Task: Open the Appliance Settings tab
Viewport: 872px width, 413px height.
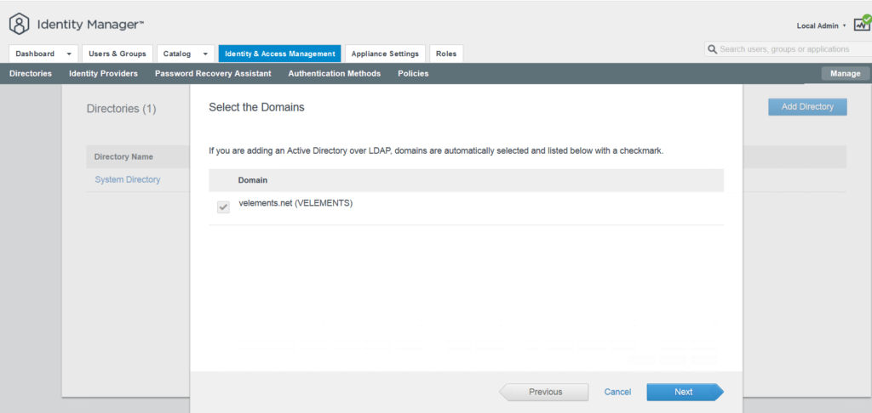Action: [x=385, y=54]
